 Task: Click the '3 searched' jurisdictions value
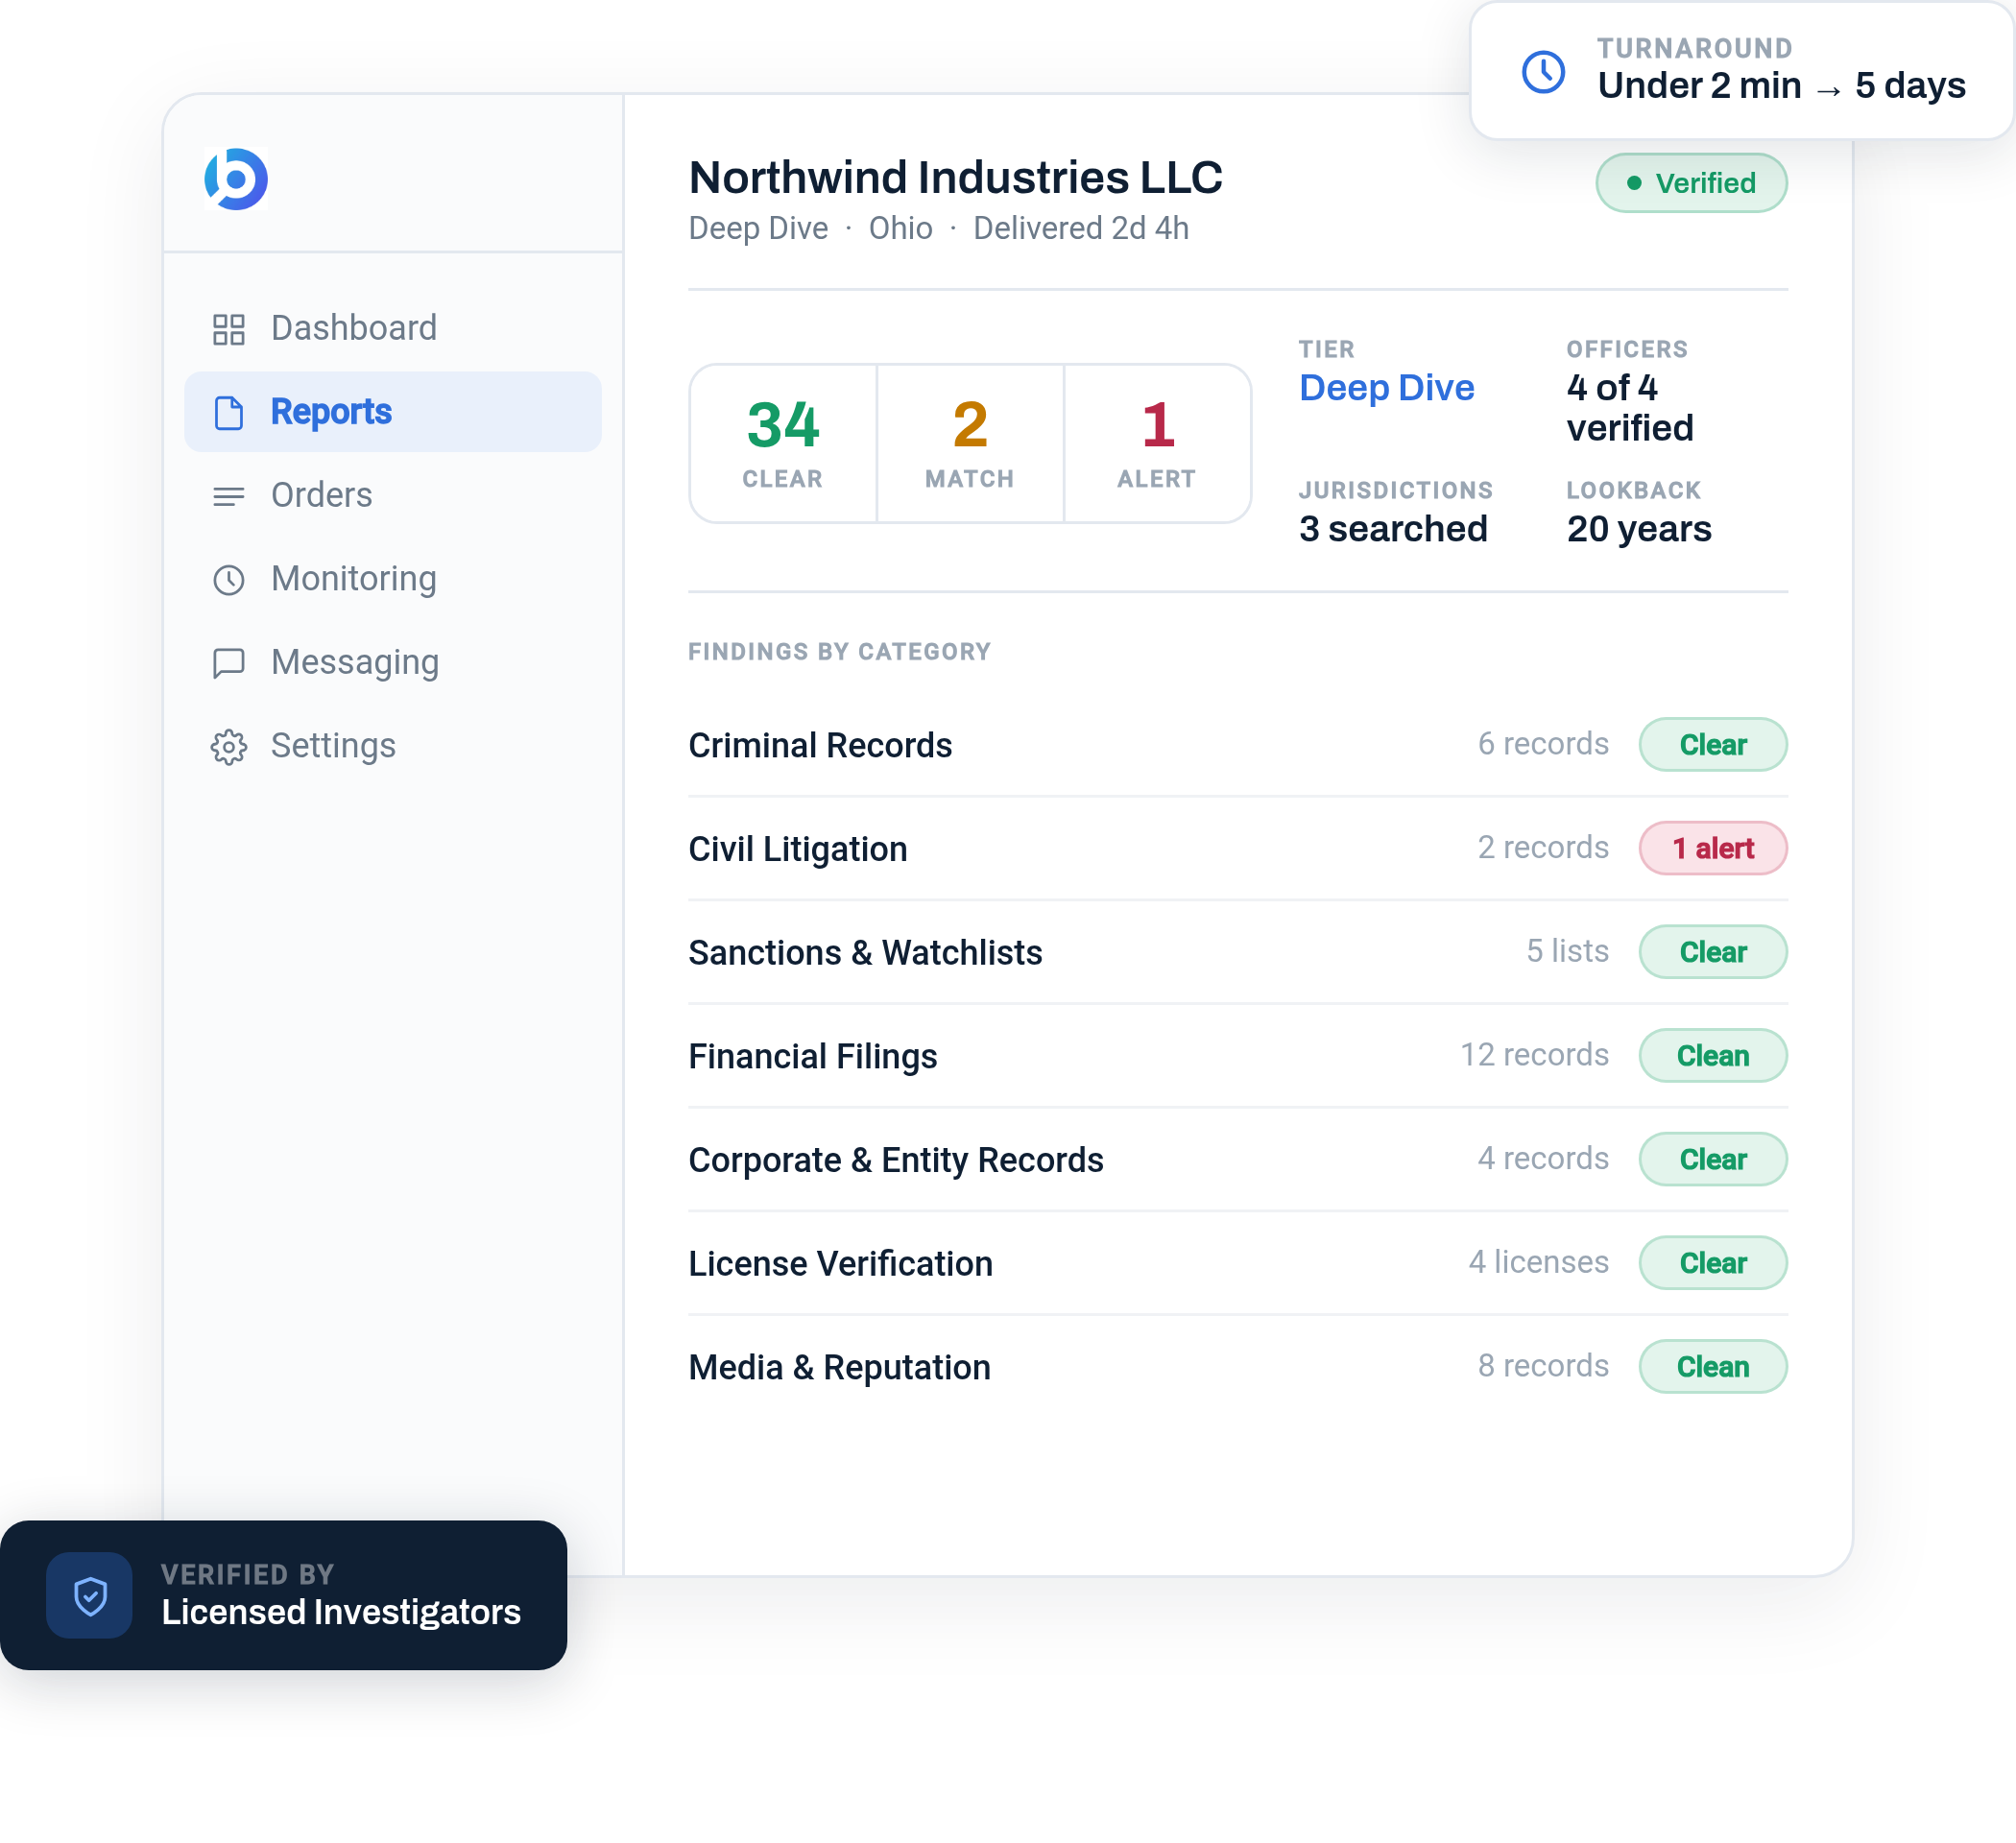coord(1393,529)
